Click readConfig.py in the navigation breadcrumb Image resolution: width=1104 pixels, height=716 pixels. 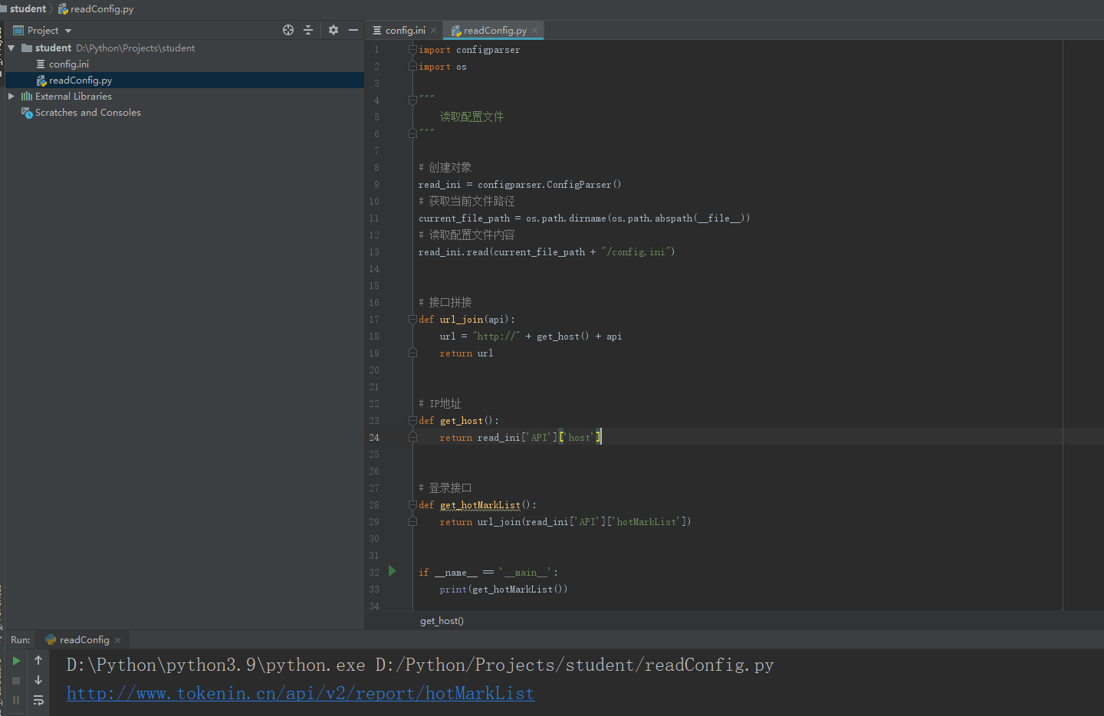[96, 9]
